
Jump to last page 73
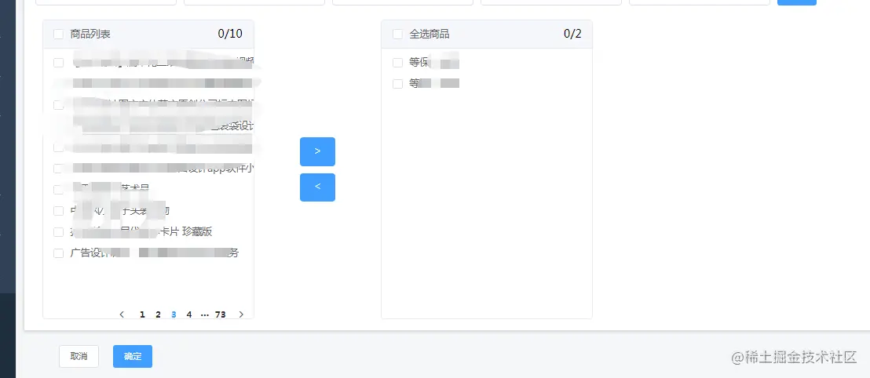(x=221, y=314)
